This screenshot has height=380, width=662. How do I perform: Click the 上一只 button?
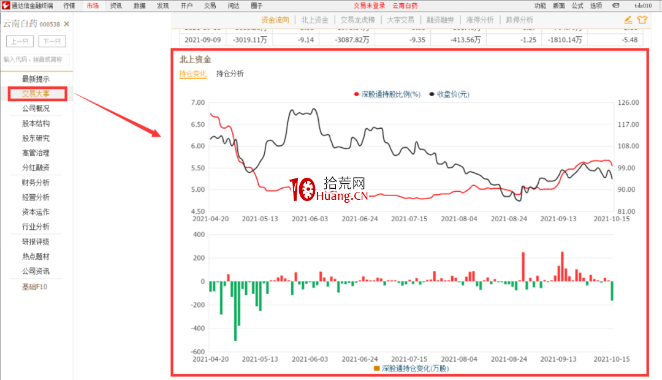click(20, 41)
